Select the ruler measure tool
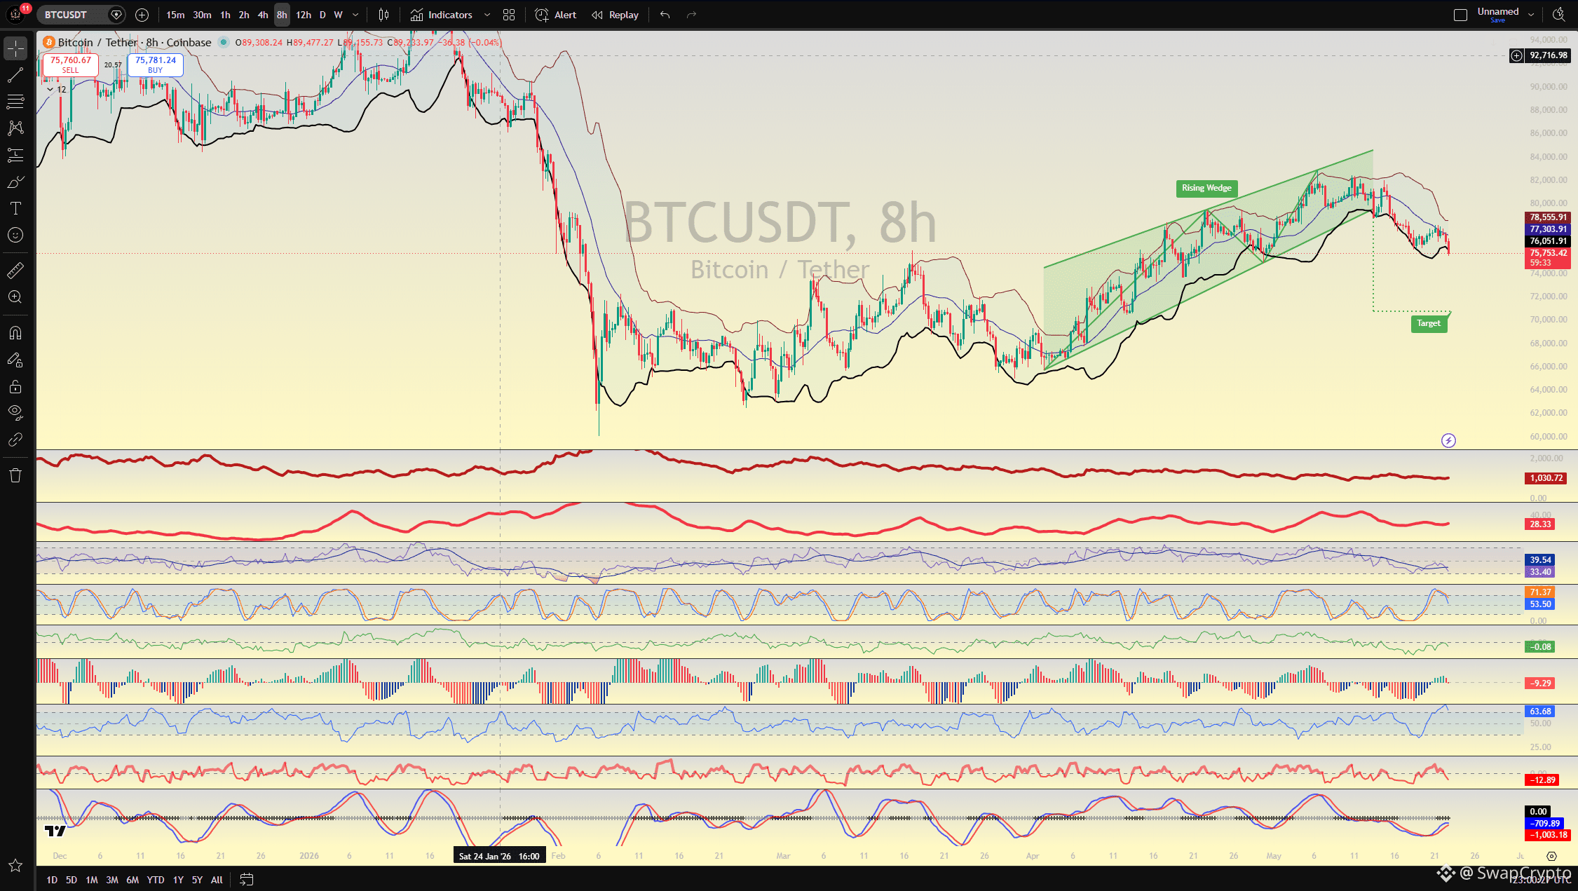The image size is (1578, 891). (x=15, y=270)
